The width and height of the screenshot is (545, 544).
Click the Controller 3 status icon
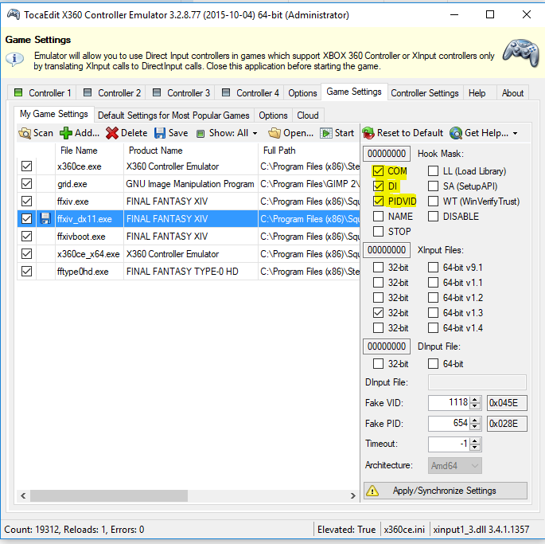point(157,92)
